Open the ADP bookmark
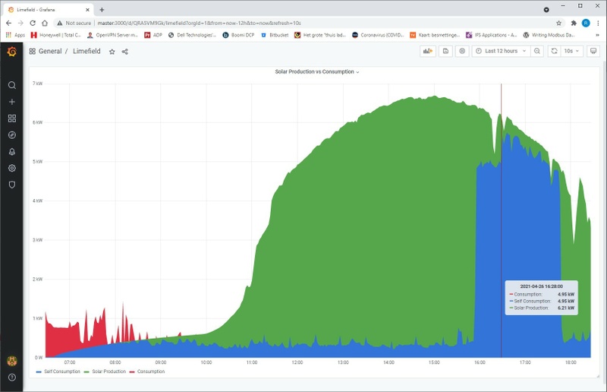The image size is (607, 392). click(x=153, y=35)
